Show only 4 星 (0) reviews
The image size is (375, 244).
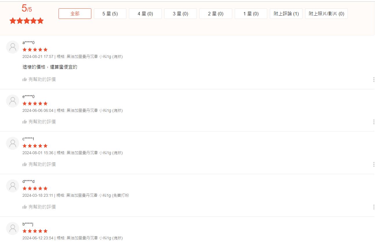click(145, 14)
